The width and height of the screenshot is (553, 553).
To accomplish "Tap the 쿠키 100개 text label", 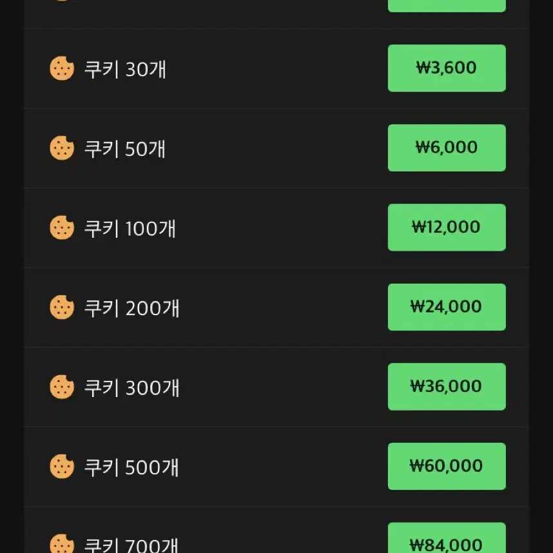I will [x=130, y=228].
